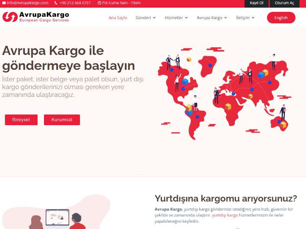
Task: Click the Bireysel button
Action: pyautogui.click(x=21, y=120)
